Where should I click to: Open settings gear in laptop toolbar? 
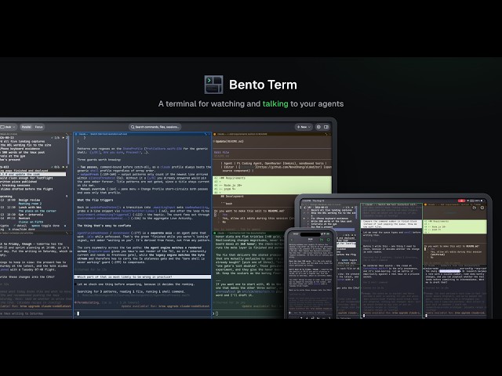coord(318,127)
